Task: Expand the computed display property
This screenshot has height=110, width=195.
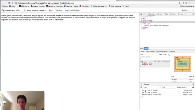Action: coord(171,79)
